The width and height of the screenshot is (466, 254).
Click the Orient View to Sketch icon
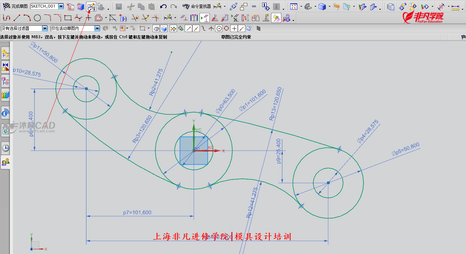click(x=71, y=6)
